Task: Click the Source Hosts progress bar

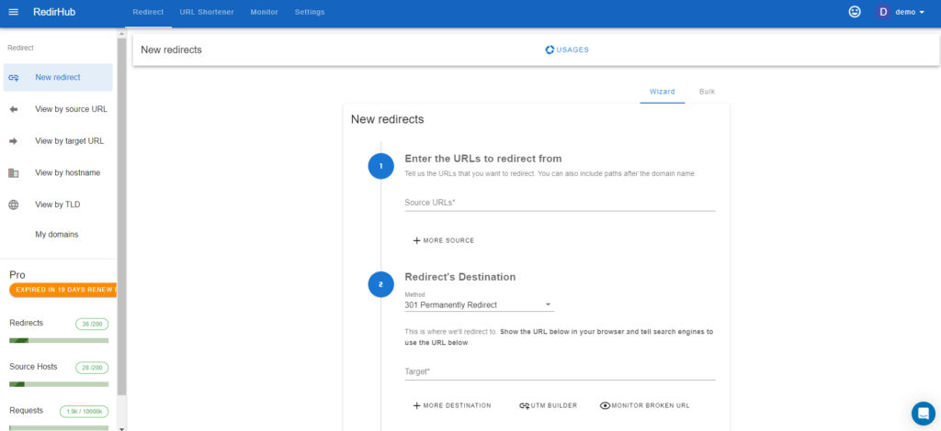Action: coord(59,384)
